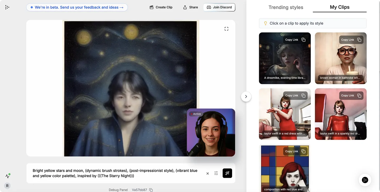This screenshot has height=192, width=380.
Task: Click the magic wand enhance prompt button
Action: (227, 173)
